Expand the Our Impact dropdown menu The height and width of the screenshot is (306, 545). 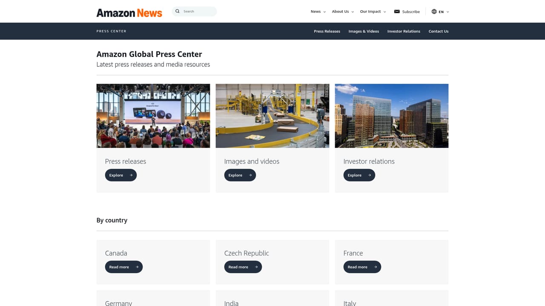coord(373,11)
